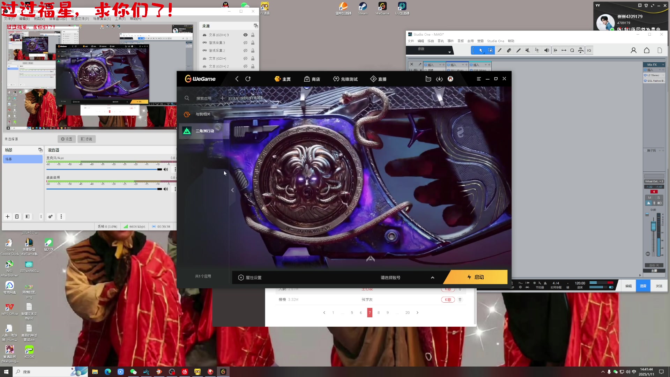Viewport: 670px width, 377px height.
Task: Open the 主页 tab in WeGame
Action: [283, 79]
